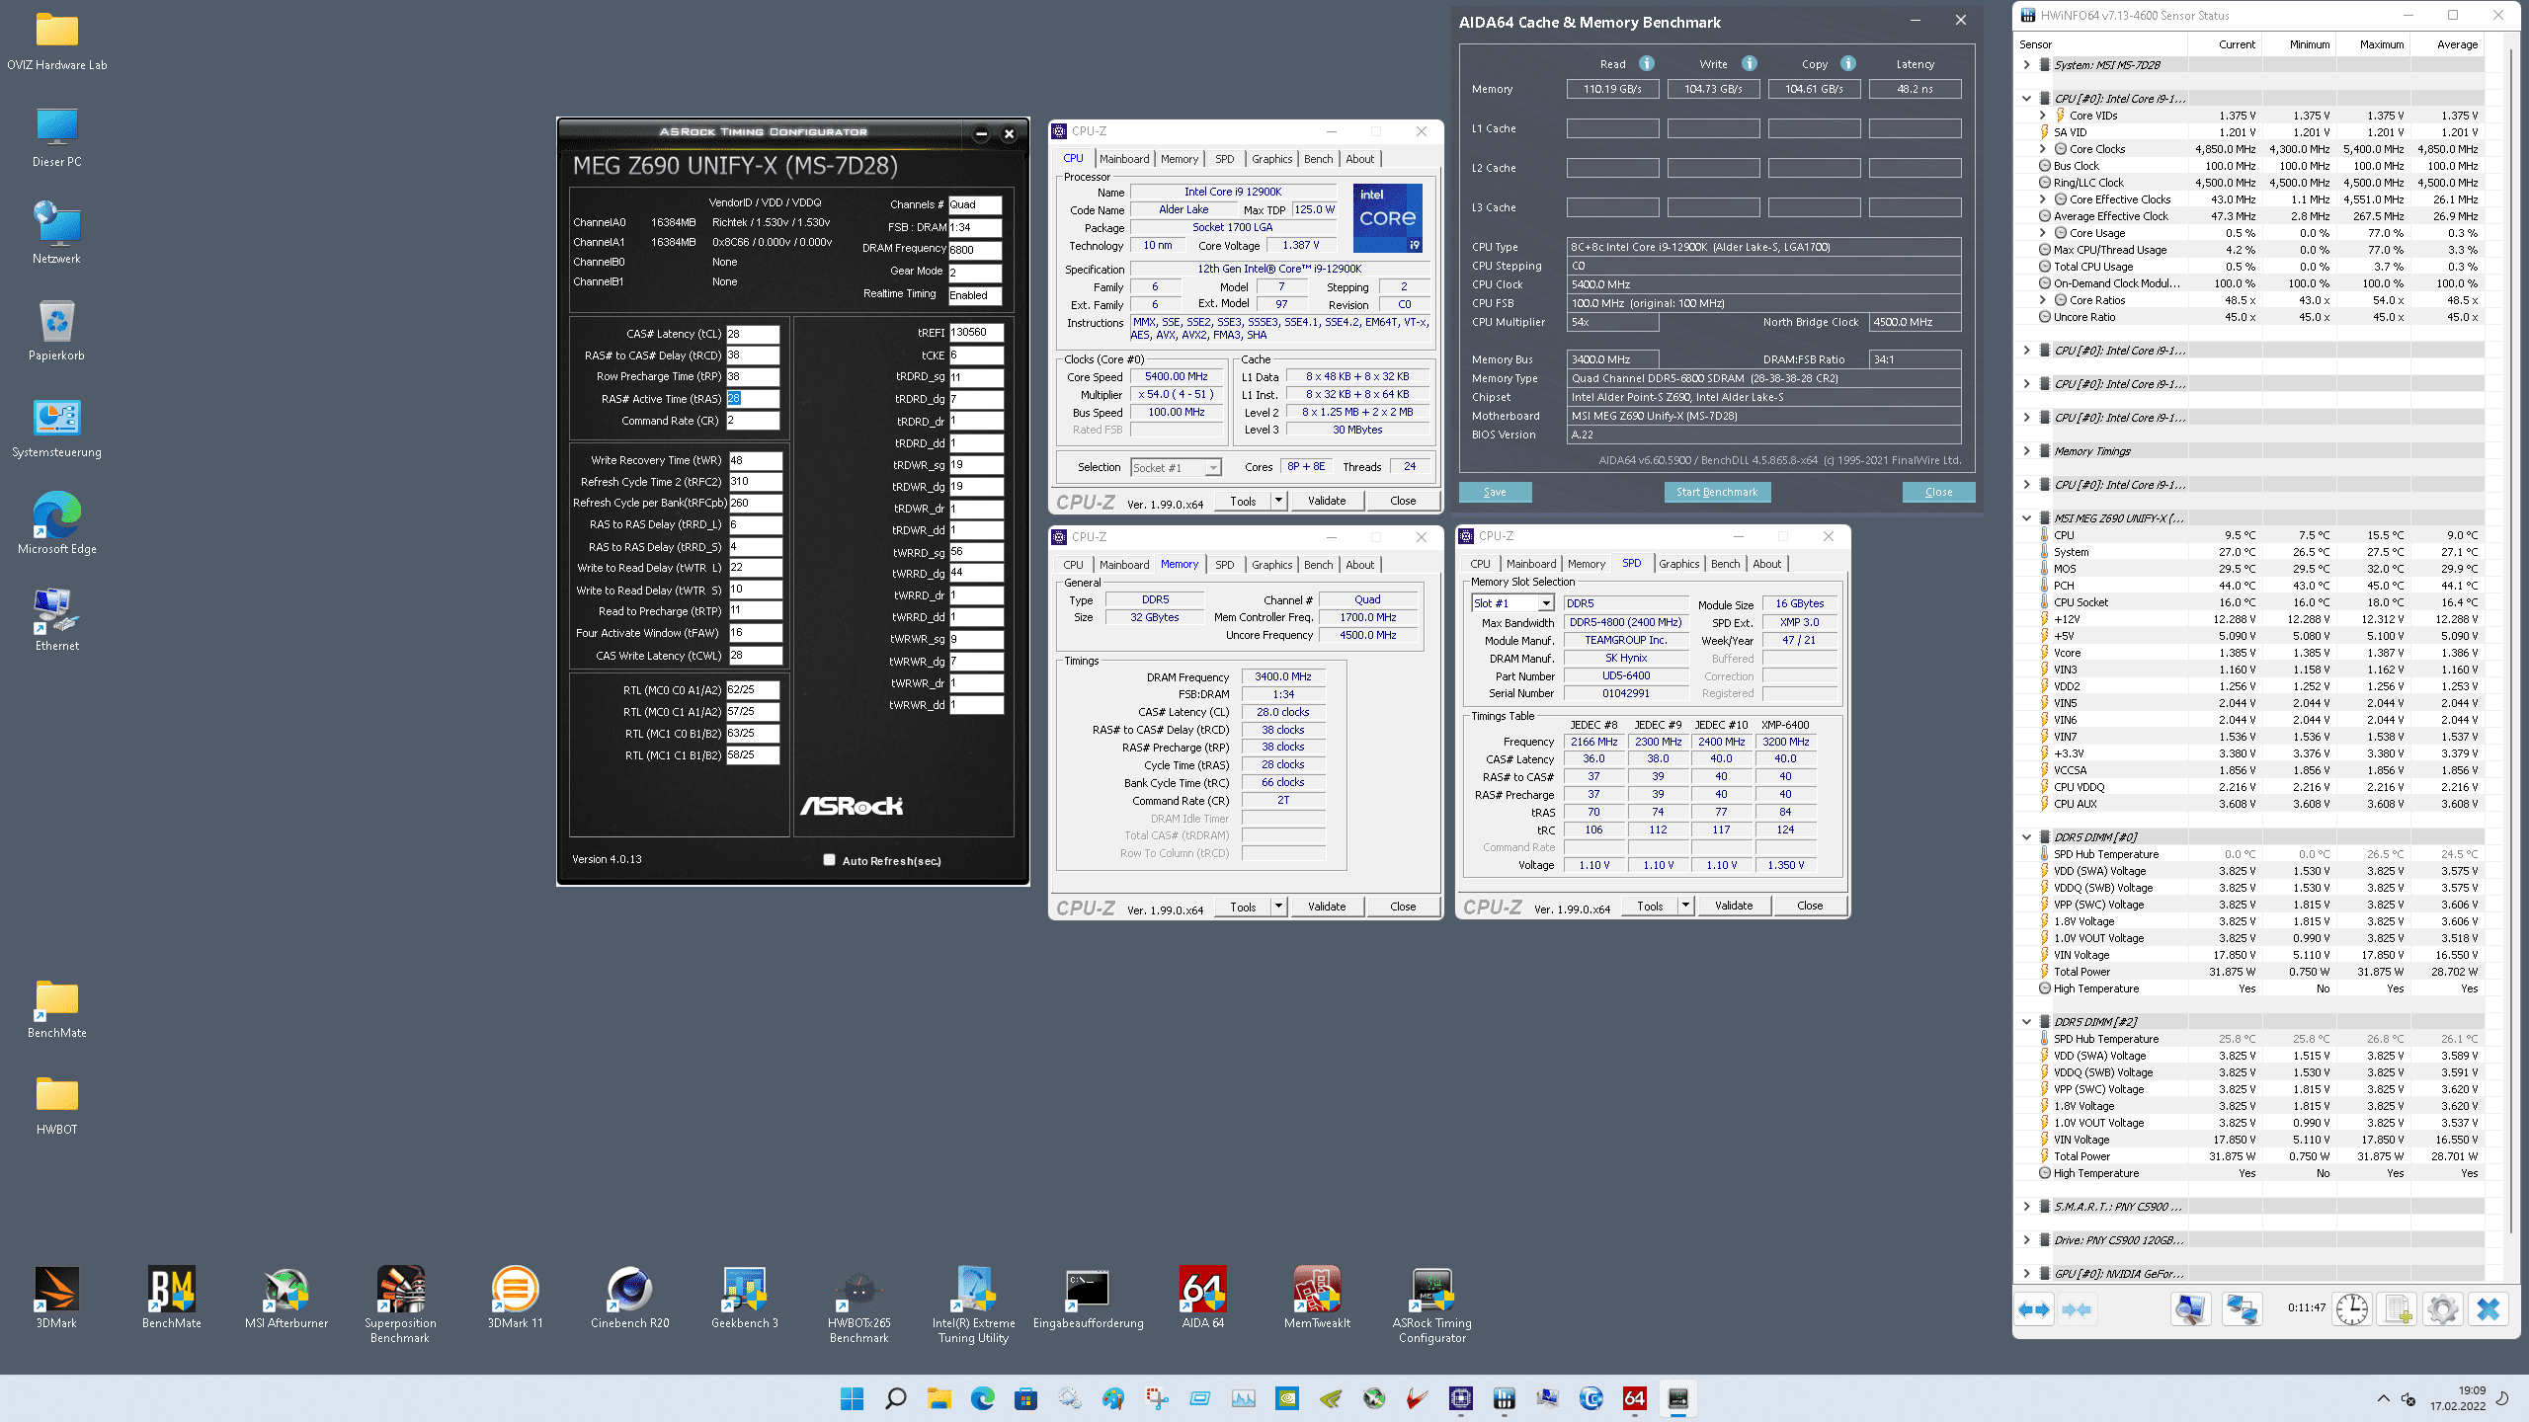
Task: Open Socket #1 selection dropdown in CPU-Z
Action: (1176, 467)
